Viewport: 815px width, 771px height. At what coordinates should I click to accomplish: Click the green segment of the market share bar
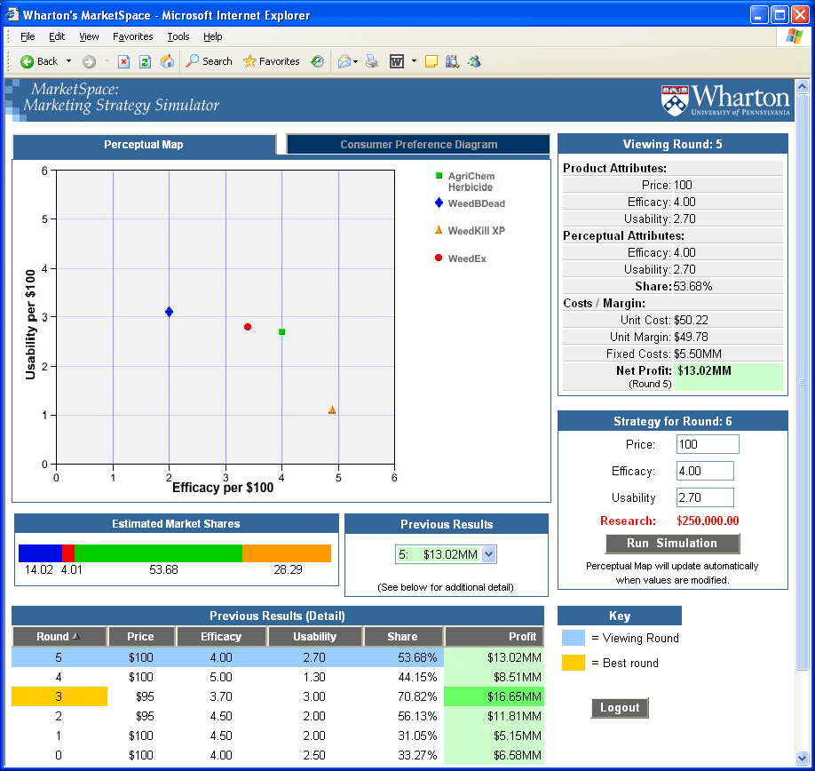point(158,553)
